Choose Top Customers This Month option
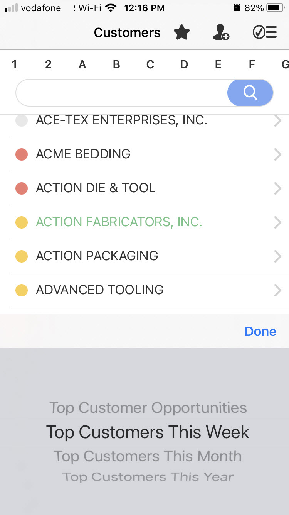 coord(148,456)
